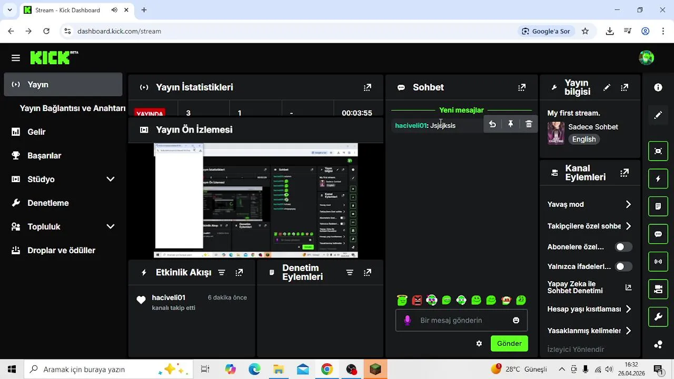
Task: Open chat settings gear beside Gönder
Action: 479,343
